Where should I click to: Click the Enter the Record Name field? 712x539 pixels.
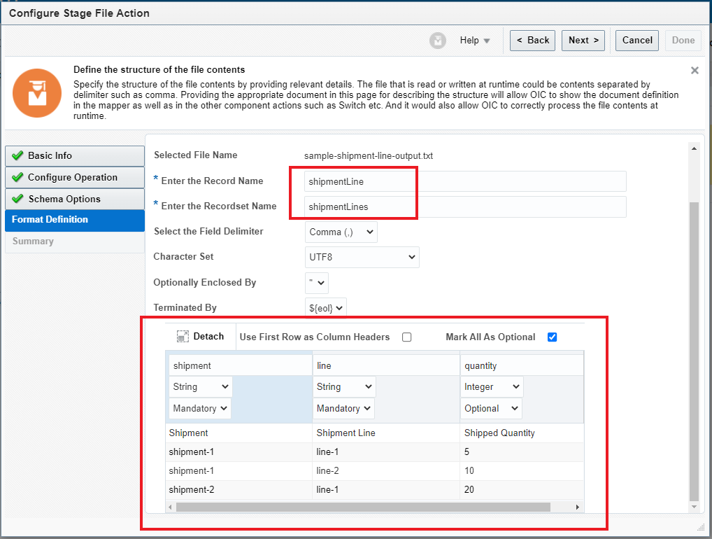pyautogui.click(x=465, y=181)
